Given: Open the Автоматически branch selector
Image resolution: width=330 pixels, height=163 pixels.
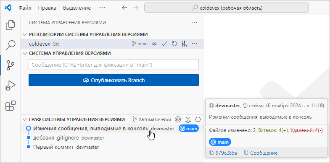Looking at the screenshot, I should click(151, 119).
